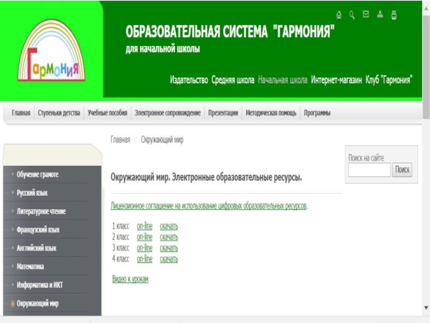Click скачать for 4 класс
The width and height of the screenshot is (430, 323).
coord(169,259)
